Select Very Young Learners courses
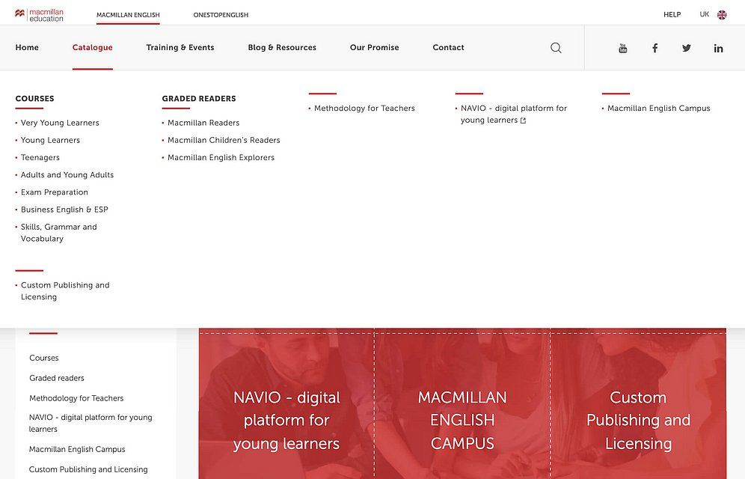Screen dimensions: 745x479 coord(60,123)
